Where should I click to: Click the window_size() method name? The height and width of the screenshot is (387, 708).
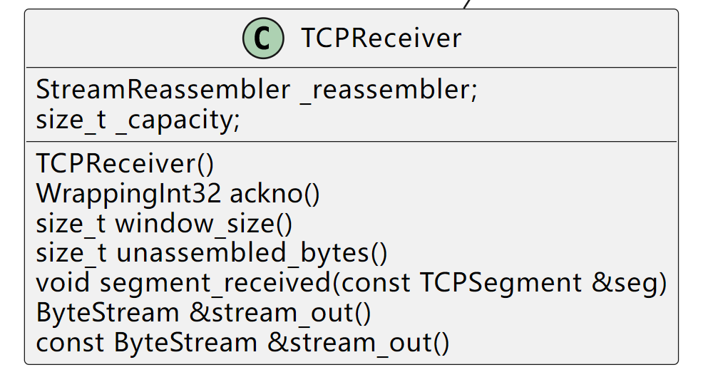pos(204,223)
